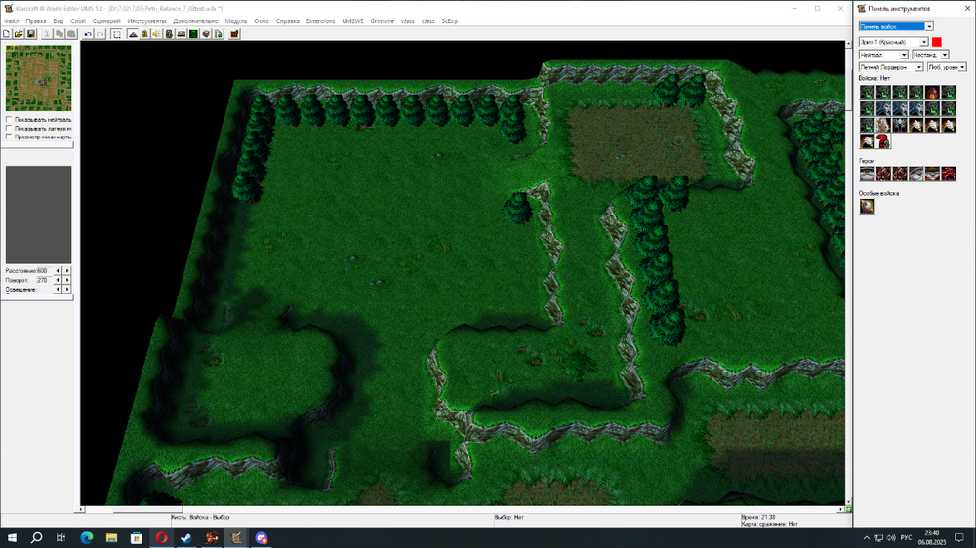Open the Игрок 1 (Красный) player dropdown
976x548 pixels.
(924, 42)
